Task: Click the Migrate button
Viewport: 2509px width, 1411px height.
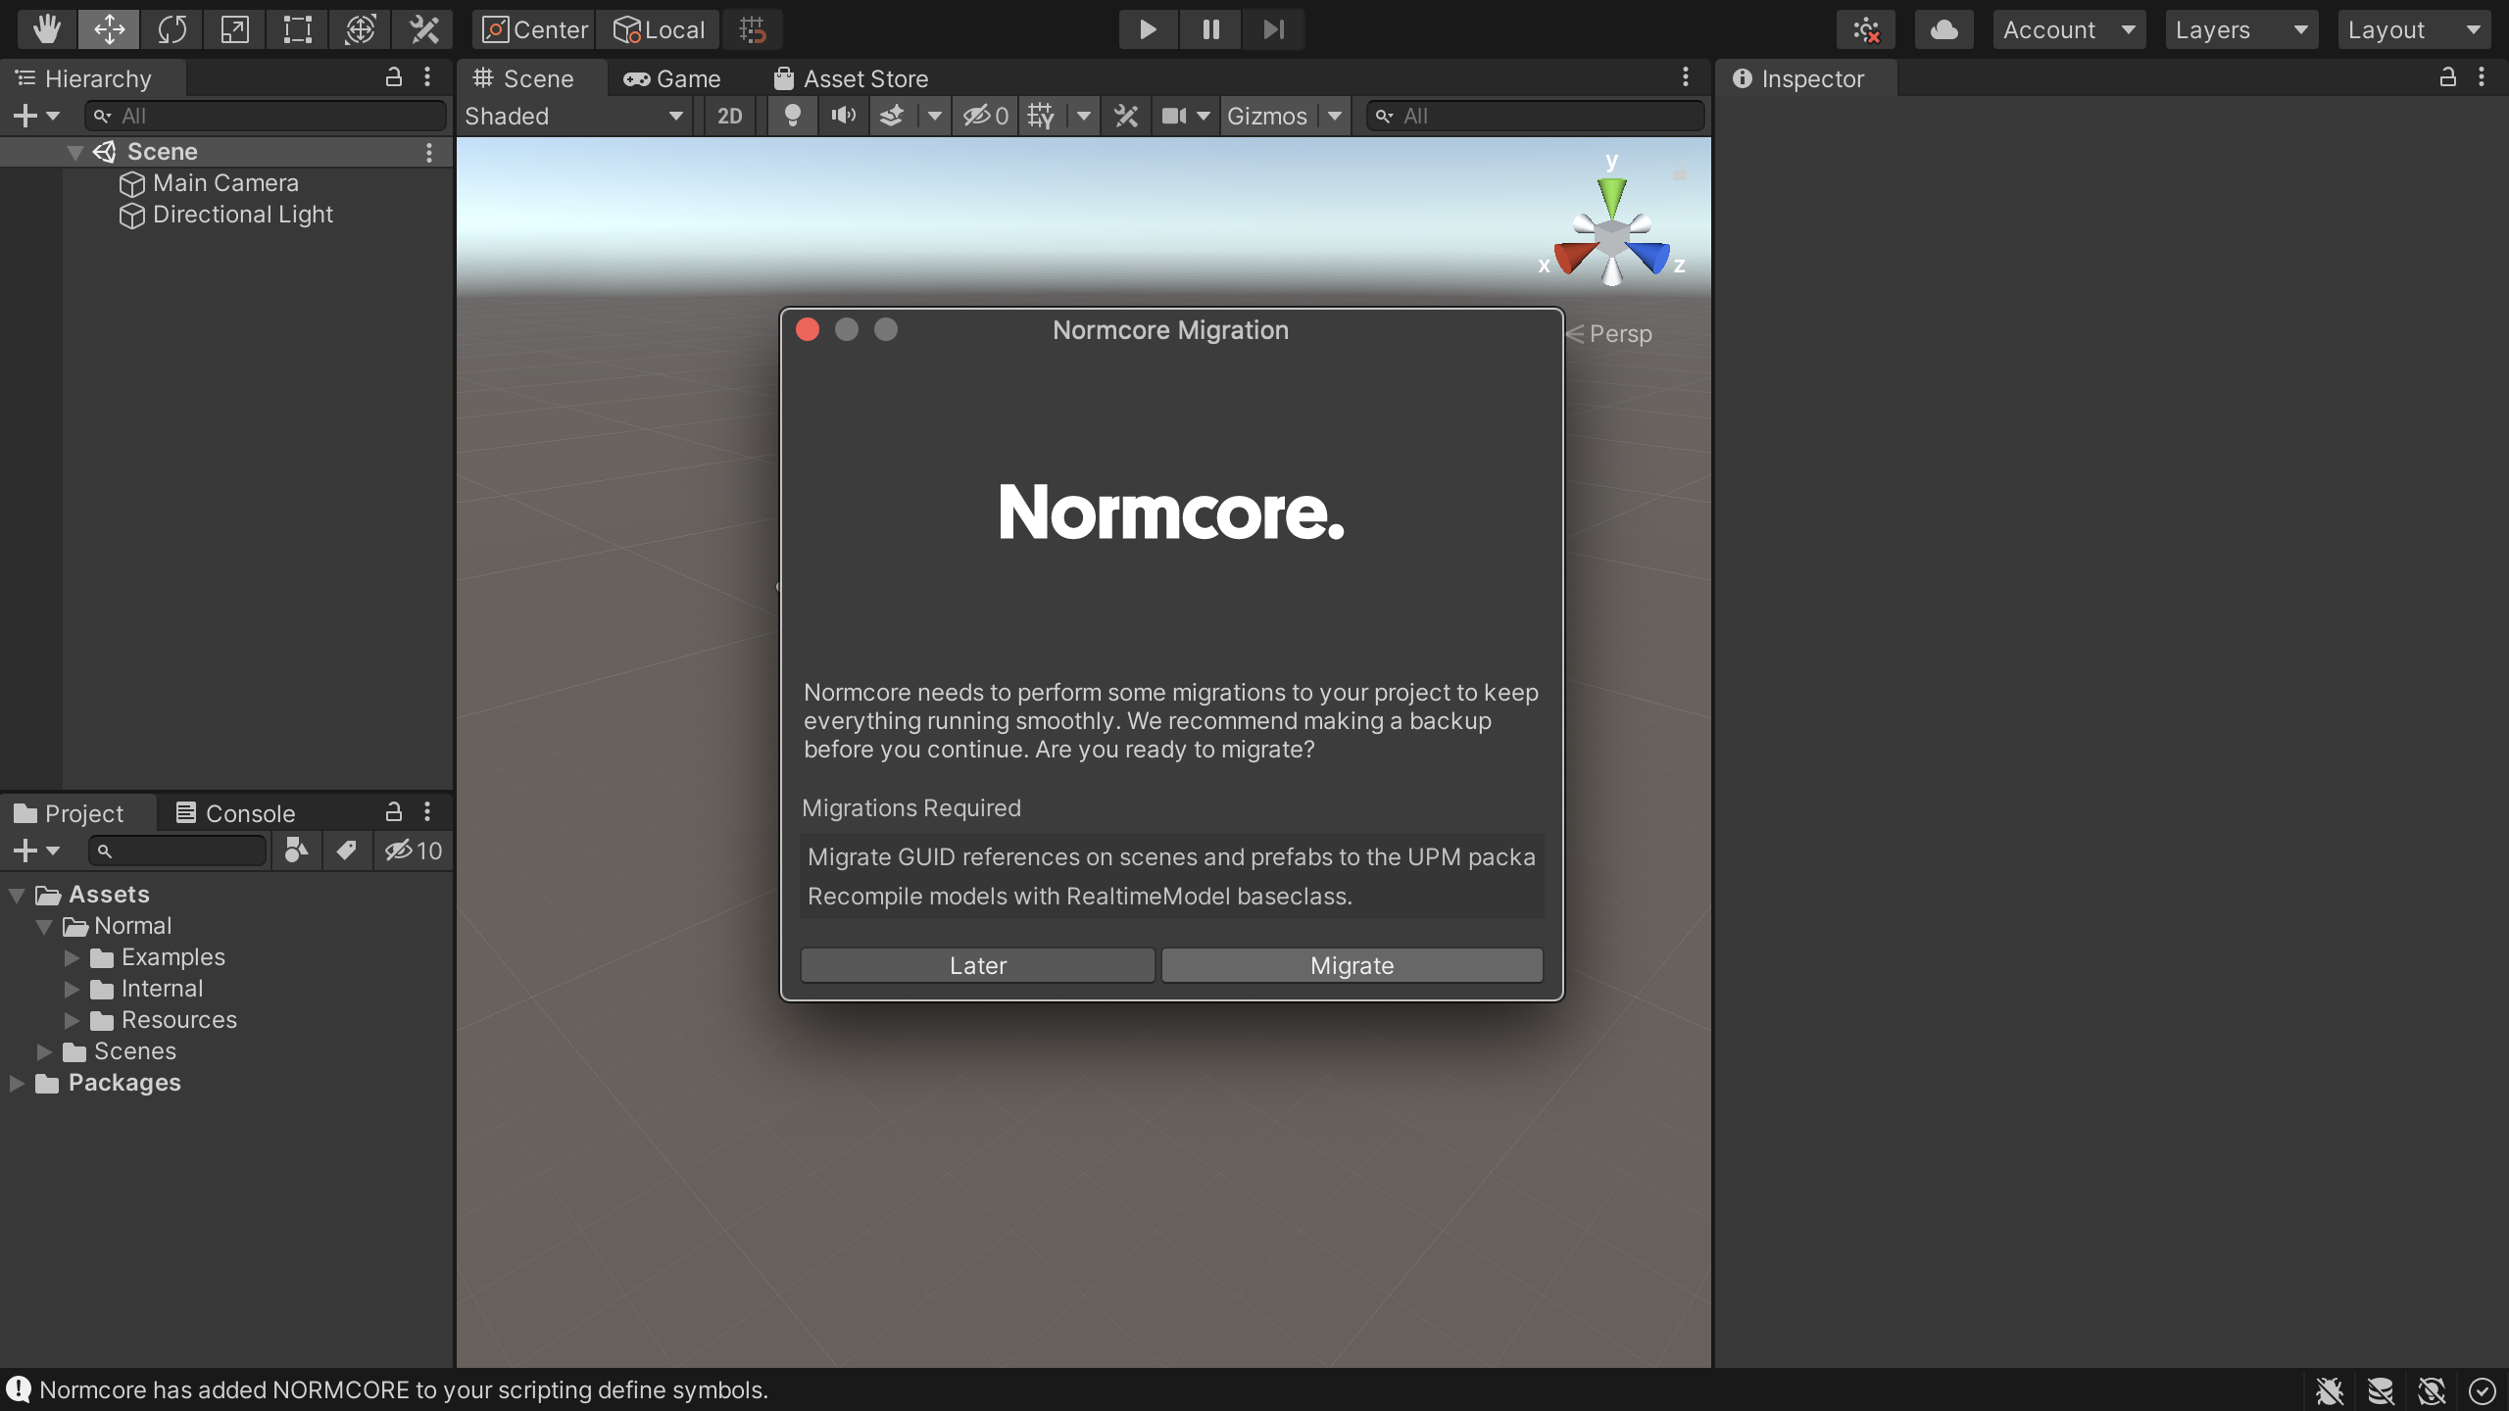Action: pos(1352,965)
